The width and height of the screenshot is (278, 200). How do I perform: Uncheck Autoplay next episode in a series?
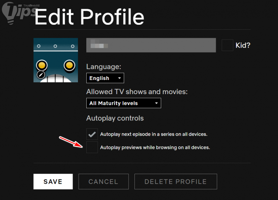tap(92, 134)
